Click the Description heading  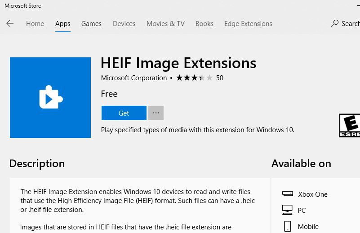(x=37, y=164)
